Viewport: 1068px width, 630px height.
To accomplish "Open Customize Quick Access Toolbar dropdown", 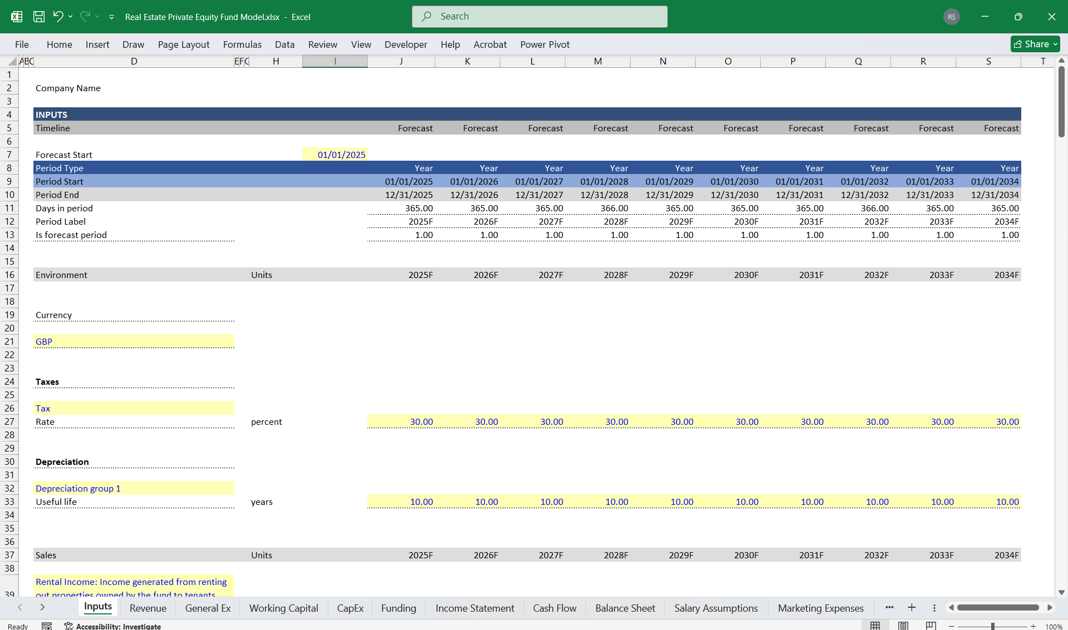I will (x=111, y=17).
